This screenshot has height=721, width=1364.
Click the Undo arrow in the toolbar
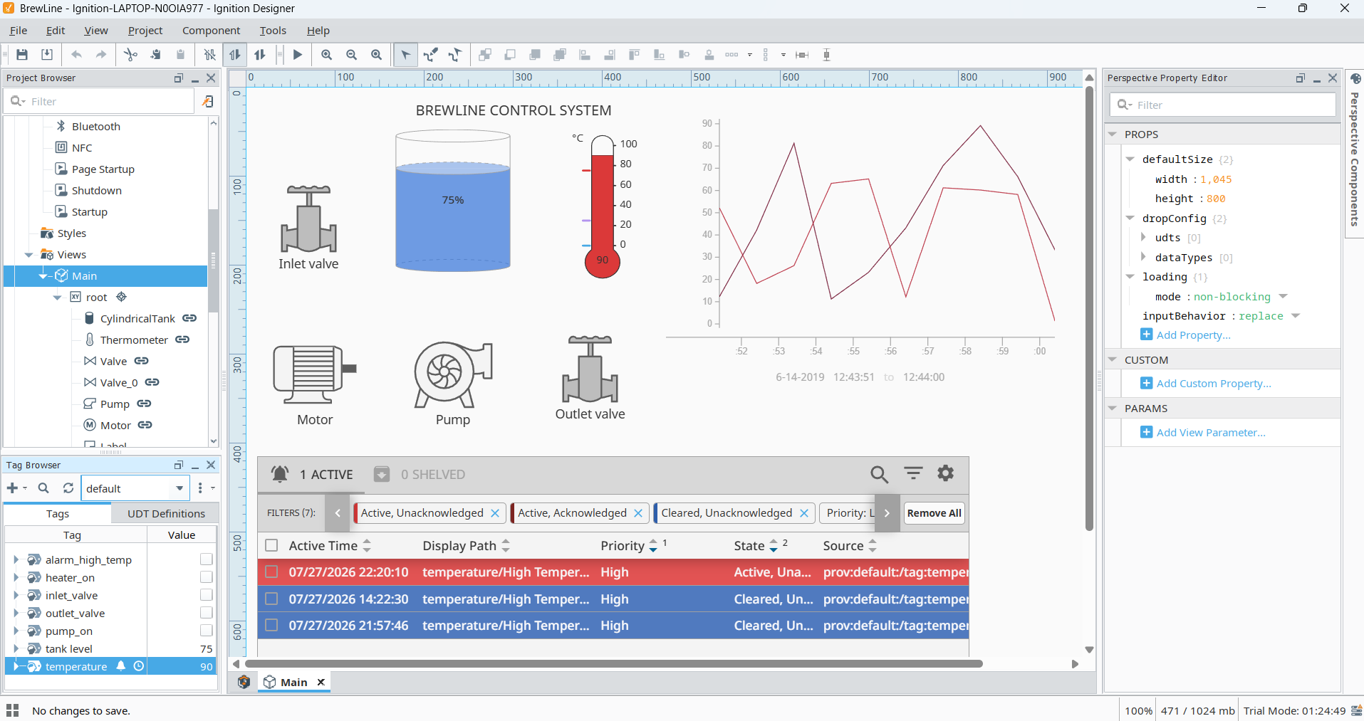coord(76,55)
